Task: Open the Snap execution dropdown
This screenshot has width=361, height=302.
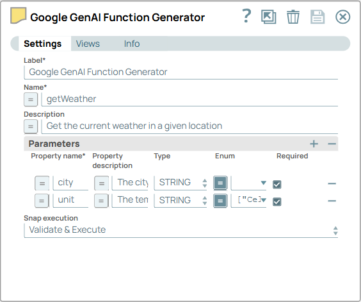Action: point(181,230)
